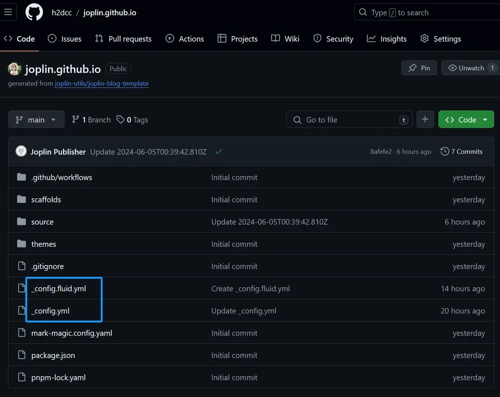Open the 7 Commits history

(x=462, y=151)
